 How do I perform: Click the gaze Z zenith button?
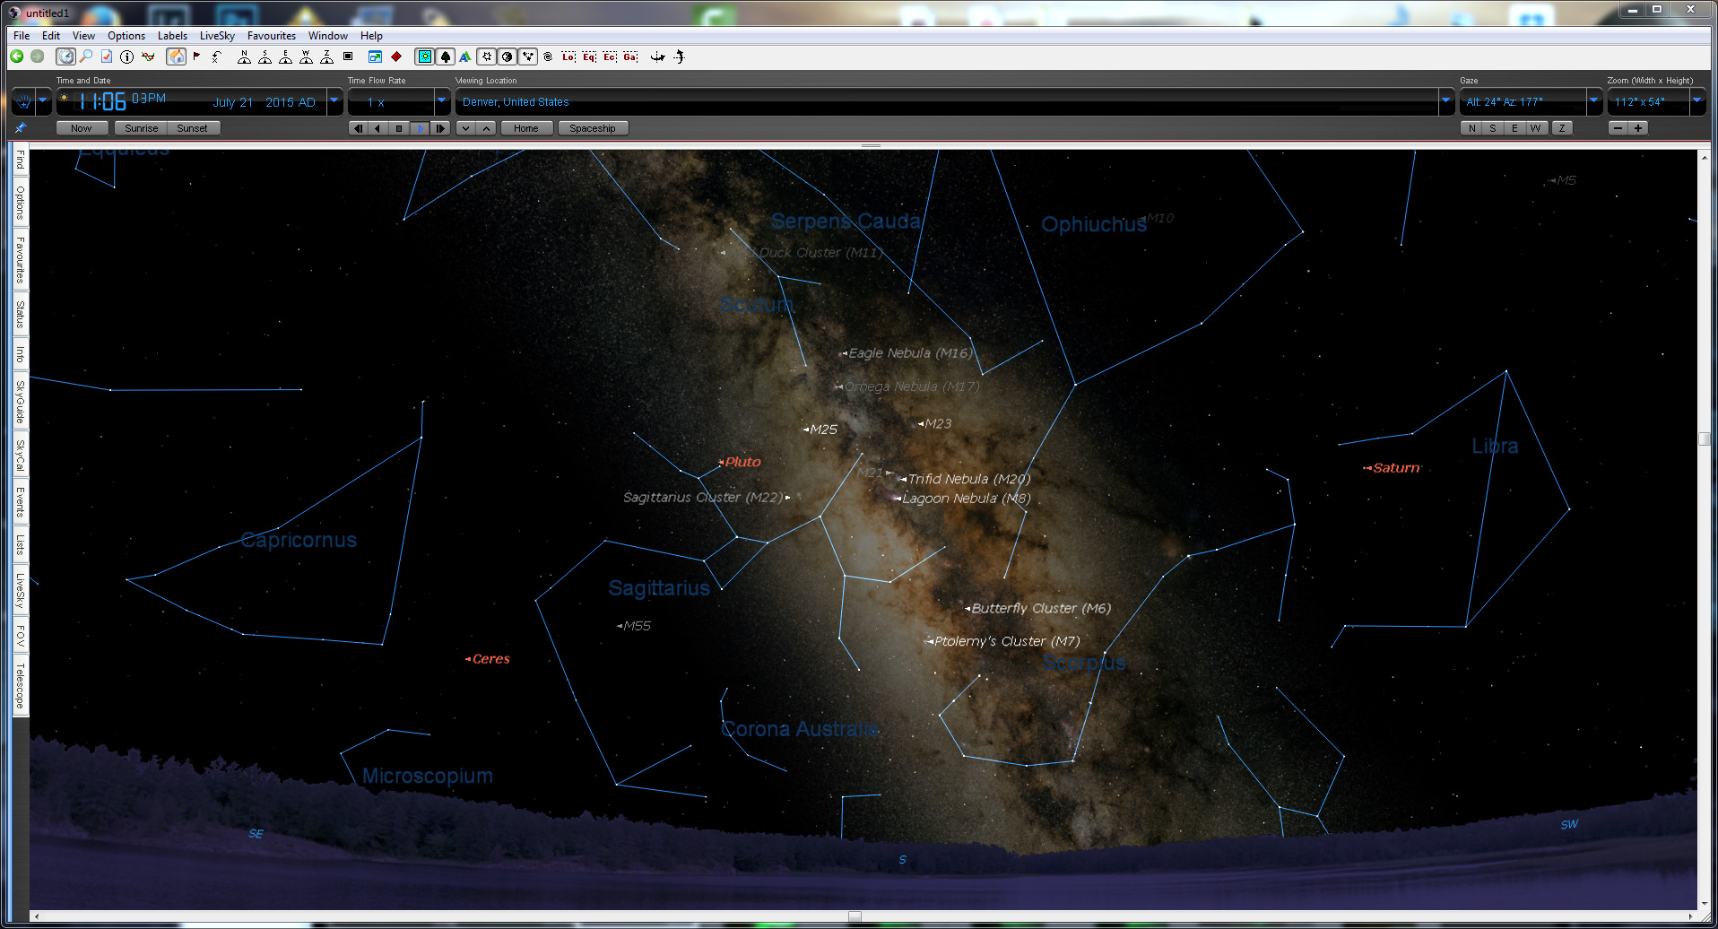click(x=1562, y=128)
